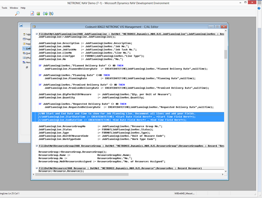Click the IF "Requested Delivery Date" line
The height and width of the screenshot is (198, 262).
click(x=82, y=104)
